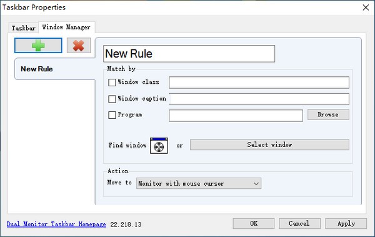Click the dropdown arrow beside mouse cursor option
Screen dimensions: 375x237
[x=256, y=184]
